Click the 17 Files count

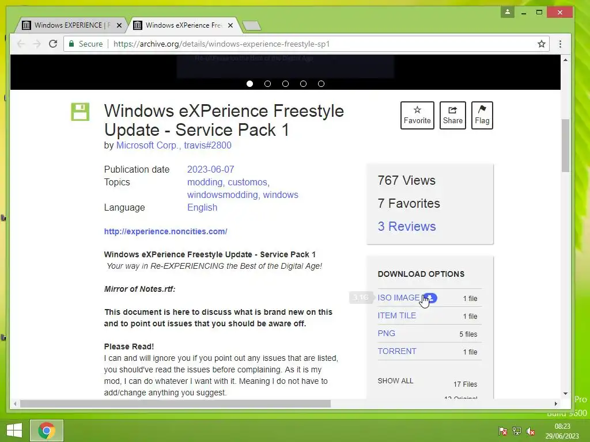pyautogui.click(x=465, y=384)
